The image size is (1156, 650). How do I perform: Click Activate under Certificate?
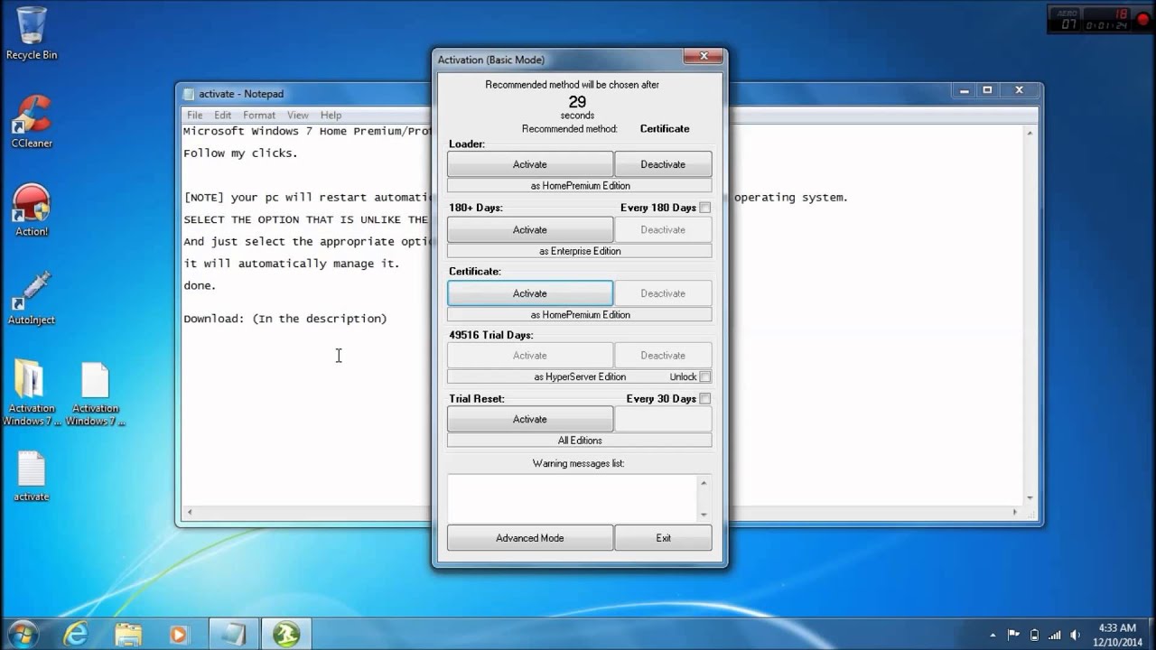click(530, 293)
